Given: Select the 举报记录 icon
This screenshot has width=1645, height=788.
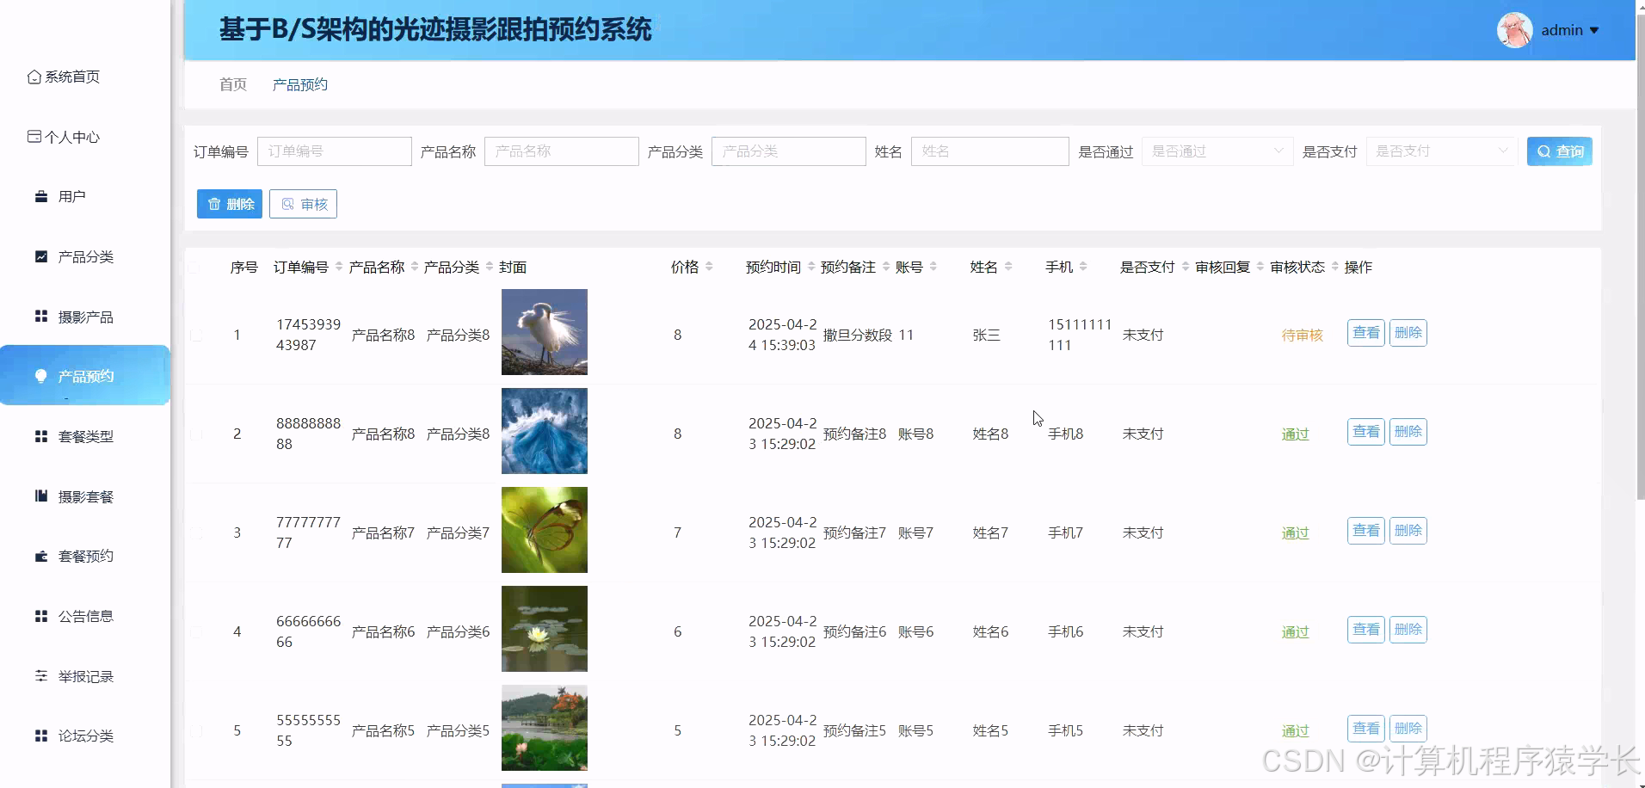Looking at the screenshot, I should (x=40, y=676).
